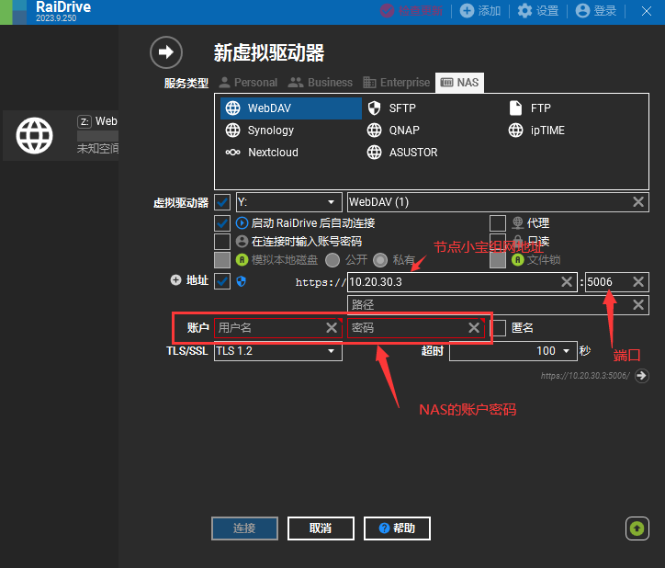665x568 pixels.
Task: Enable the 匿名 anonymous checkbox
Action: click(x=499, y=328)
